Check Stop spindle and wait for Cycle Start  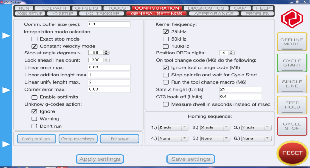point(166,75)
